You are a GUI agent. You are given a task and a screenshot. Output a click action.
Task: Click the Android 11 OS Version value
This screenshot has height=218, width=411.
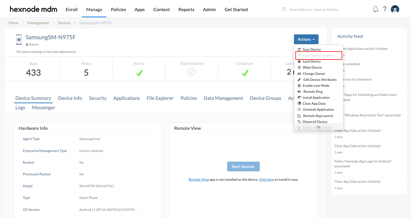[108, 210]
